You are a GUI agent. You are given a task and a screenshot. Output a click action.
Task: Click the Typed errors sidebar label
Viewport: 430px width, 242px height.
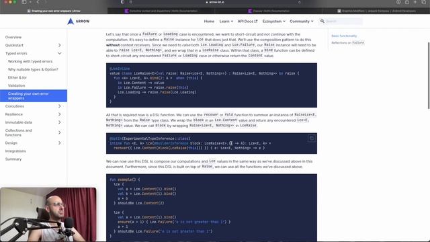16,53
